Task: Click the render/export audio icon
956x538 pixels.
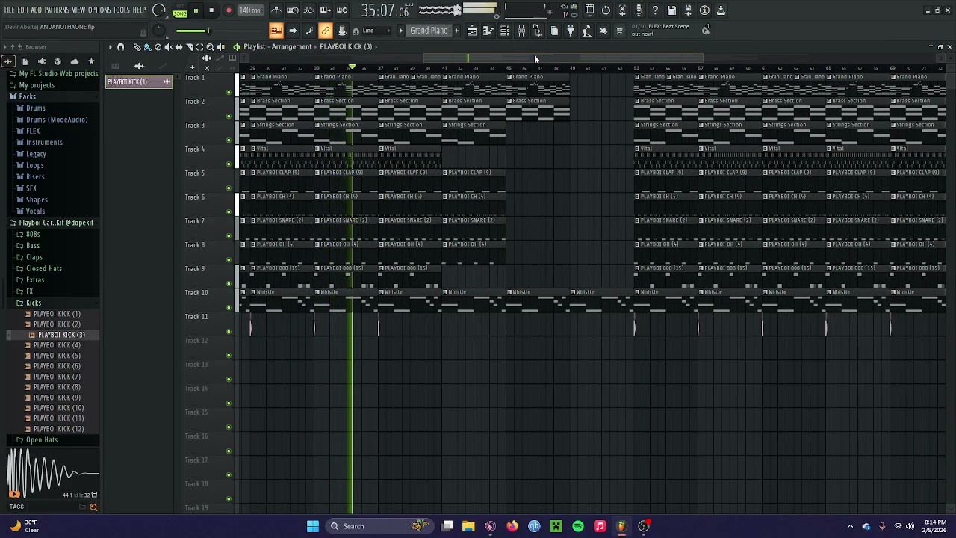Action: [x=688, y=10]
